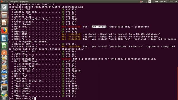Click the List::Util::XS module line

click(x=44, y=56)
